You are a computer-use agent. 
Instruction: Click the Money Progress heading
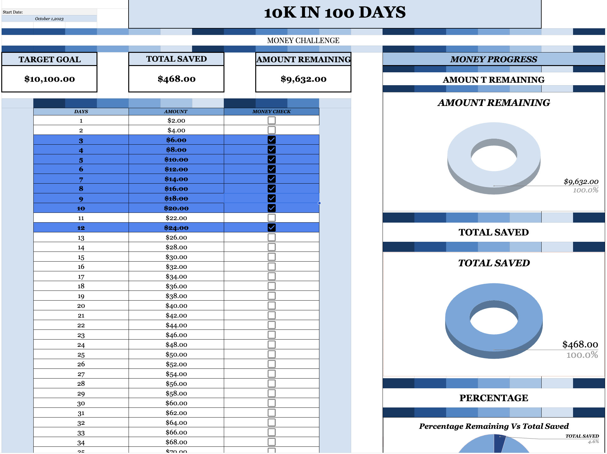[494, 59]
